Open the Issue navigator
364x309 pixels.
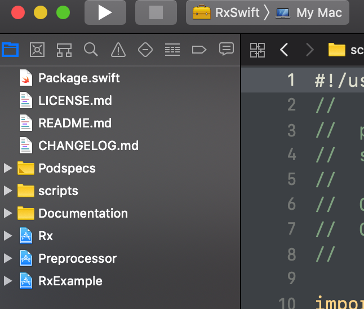118,50
